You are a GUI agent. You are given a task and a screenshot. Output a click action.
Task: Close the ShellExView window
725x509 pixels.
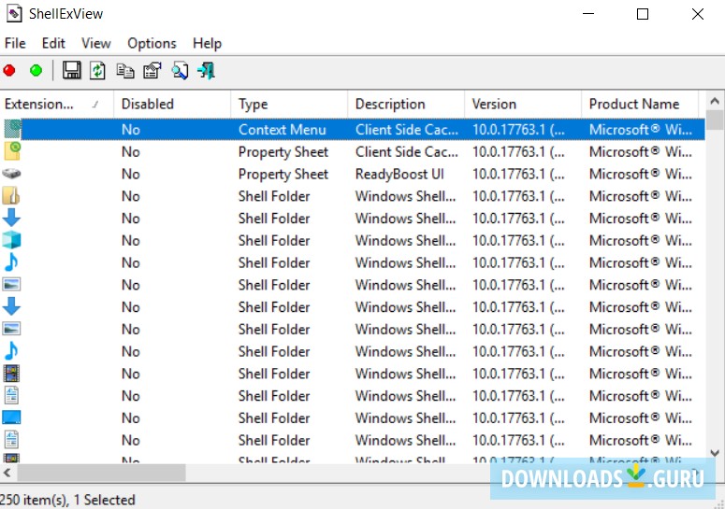pos(698,14)
